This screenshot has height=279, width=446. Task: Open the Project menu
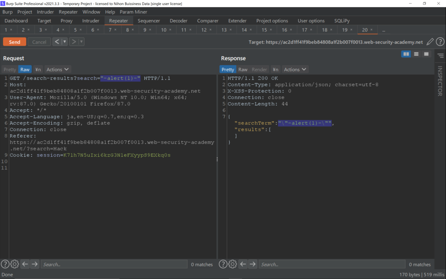[x=25, y=12]
